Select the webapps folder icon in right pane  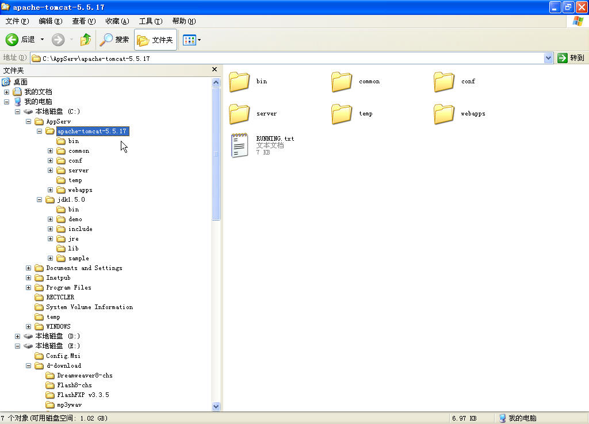[444, 114]
